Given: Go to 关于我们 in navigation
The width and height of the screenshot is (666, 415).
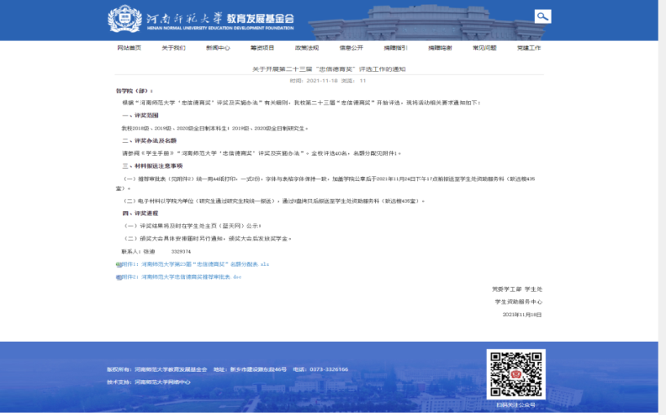Looking at the screenshot, I should pyautogui.click(x=174, y=48).
